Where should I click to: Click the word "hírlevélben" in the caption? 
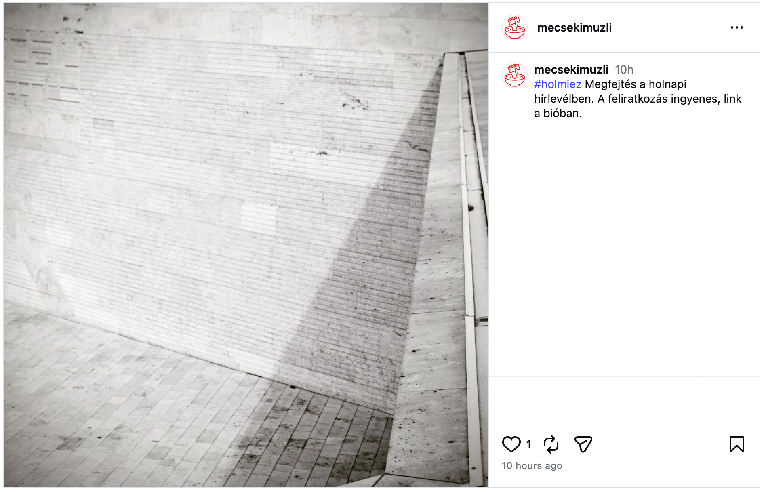pos(564,99)
